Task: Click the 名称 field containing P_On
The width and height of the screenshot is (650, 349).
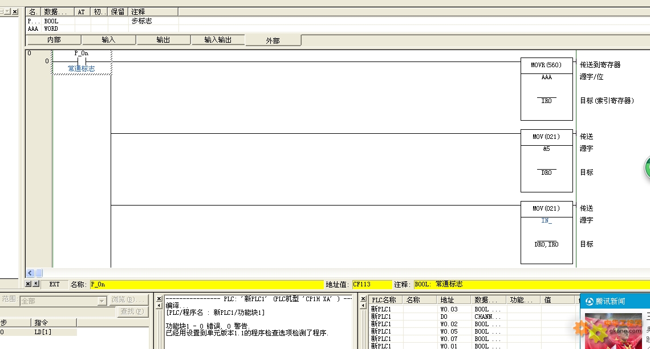Action: (x=206, y=285)
